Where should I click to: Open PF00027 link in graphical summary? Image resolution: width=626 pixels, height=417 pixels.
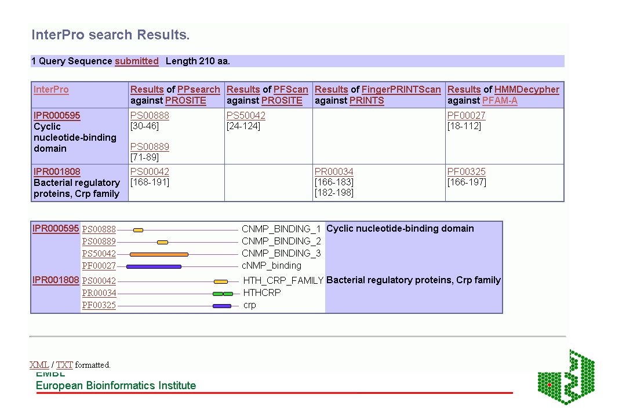coord(99,266)
